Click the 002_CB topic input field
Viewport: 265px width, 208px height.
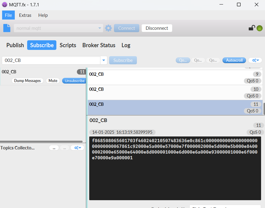coord(51,60)
